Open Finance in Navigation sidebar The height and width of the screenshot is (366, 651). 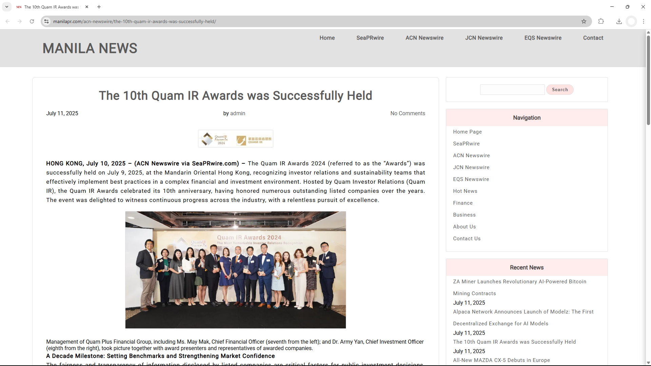pos(463,203)
